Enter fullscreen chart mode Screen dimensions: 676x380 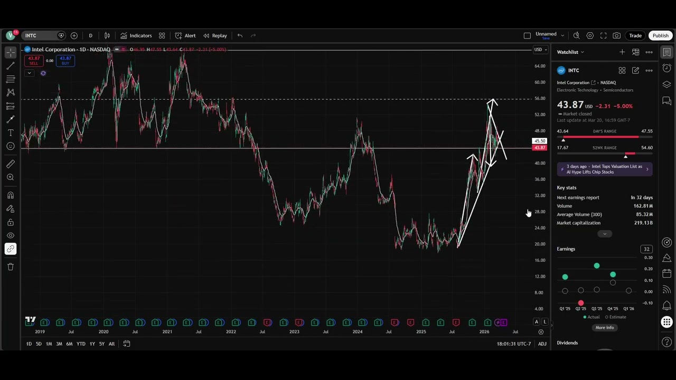(x=603, y=35)
